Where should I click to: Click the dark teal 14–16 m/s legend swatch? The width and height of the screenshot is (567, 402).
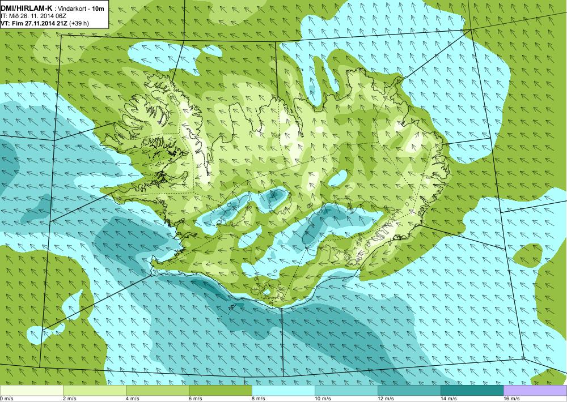click(472, 391)
